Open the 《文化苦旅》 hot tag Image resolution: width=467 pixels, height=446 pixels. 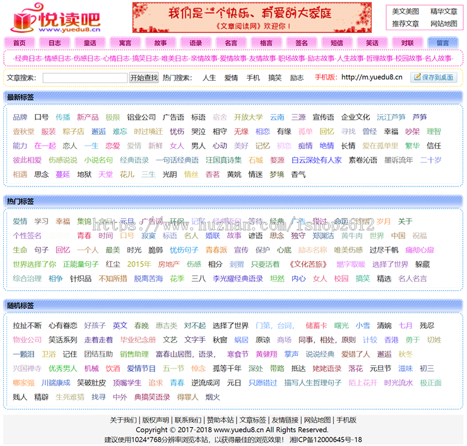308,265
